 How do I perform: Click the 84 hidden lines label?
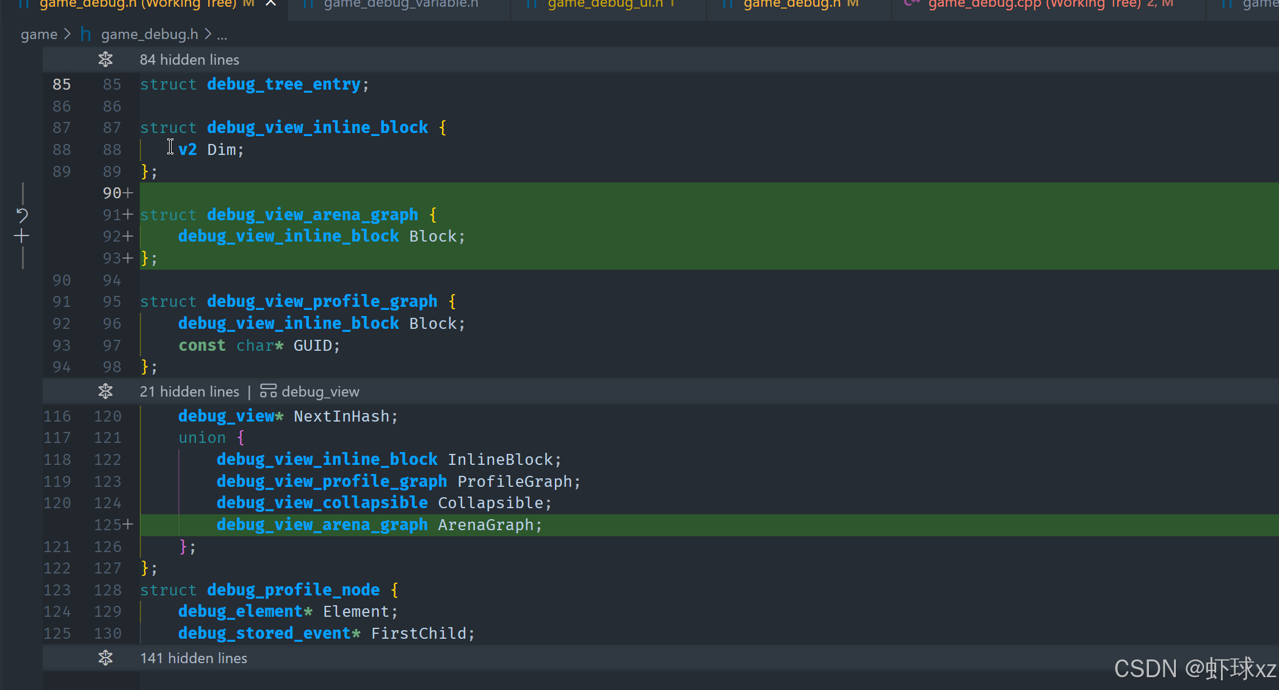tap(189, 60)
